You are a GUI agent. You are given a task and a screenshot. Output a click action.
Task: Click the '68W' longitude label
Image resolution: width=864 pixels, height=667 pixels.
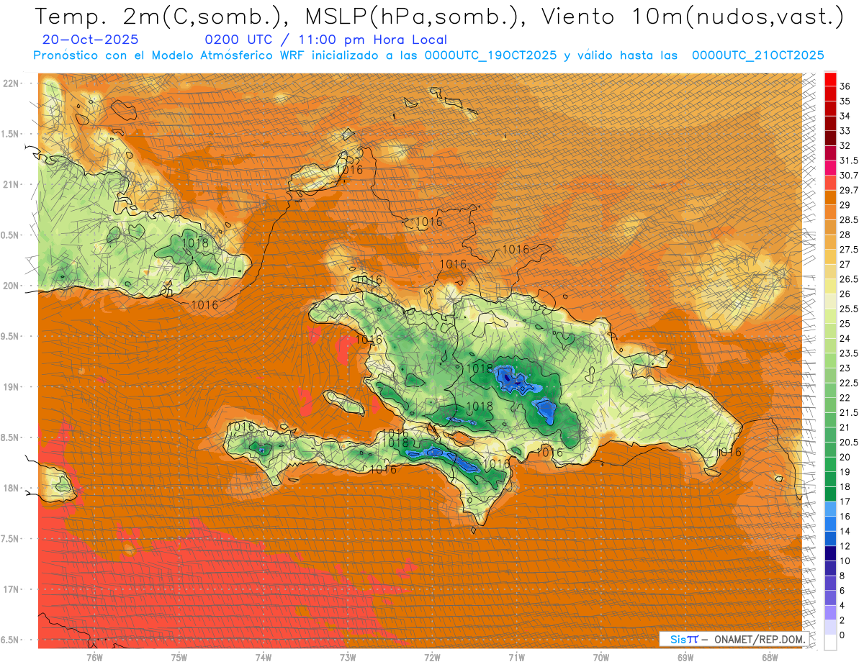770,657
